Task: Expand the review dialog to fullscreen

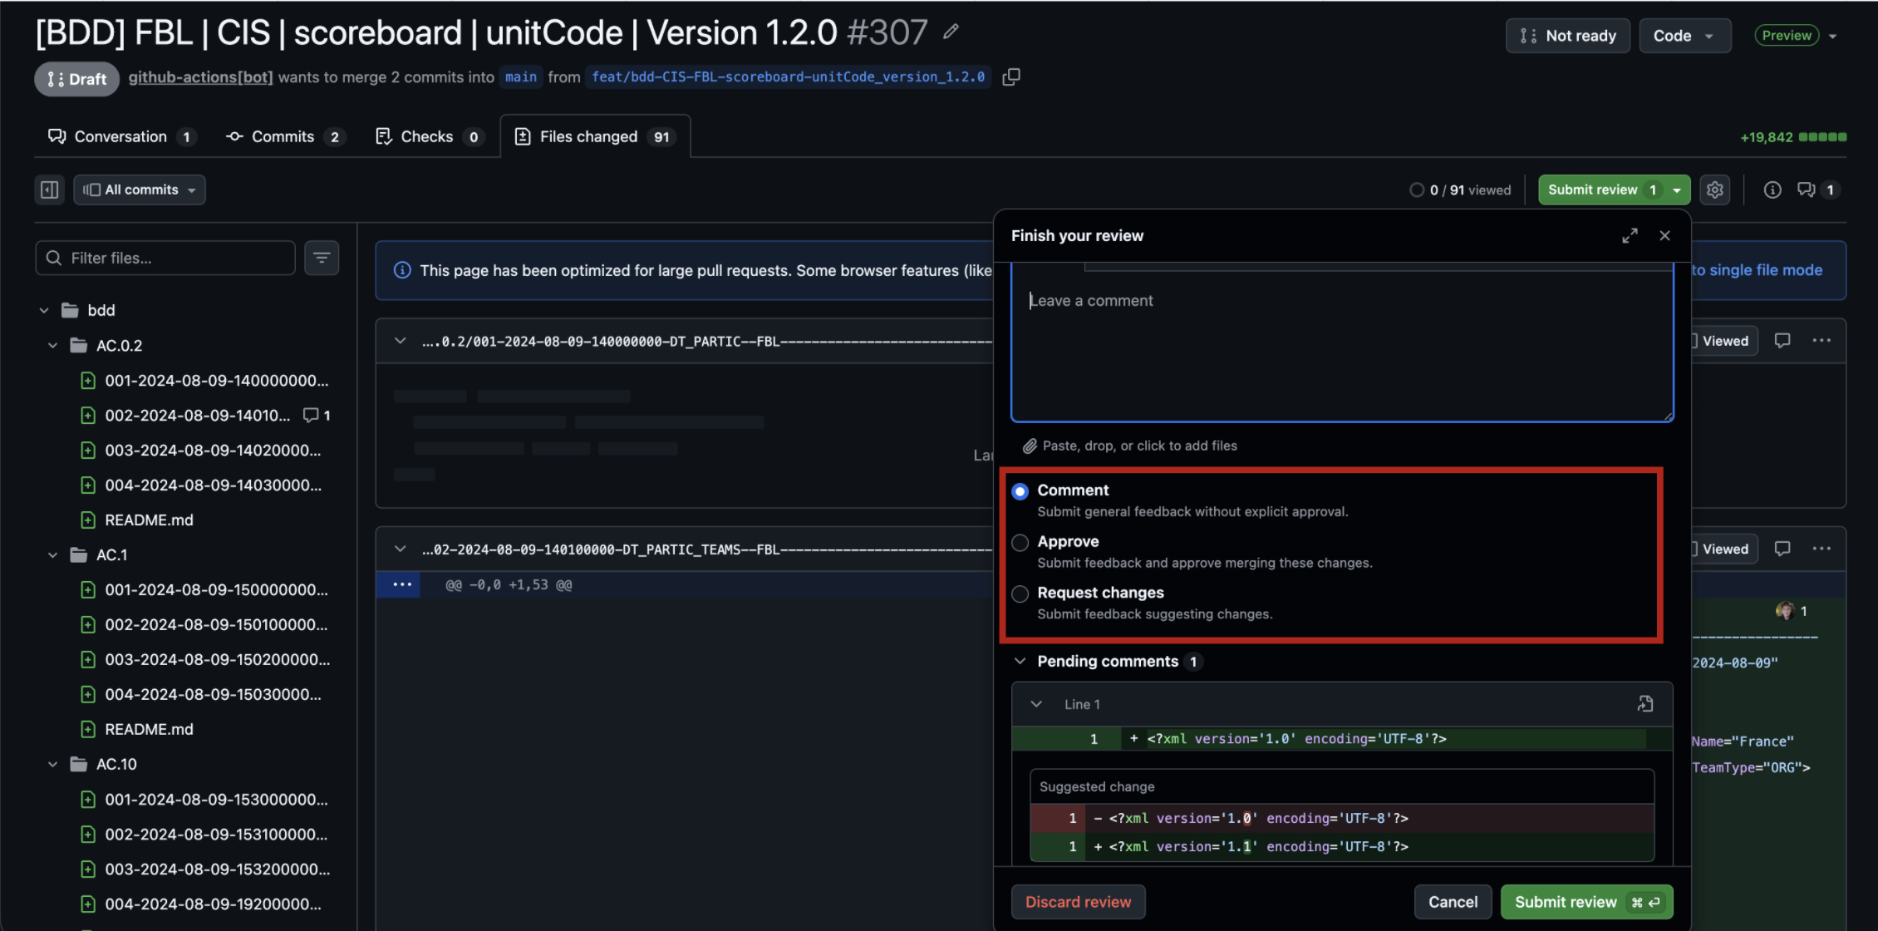Action: pos(1630,235)
